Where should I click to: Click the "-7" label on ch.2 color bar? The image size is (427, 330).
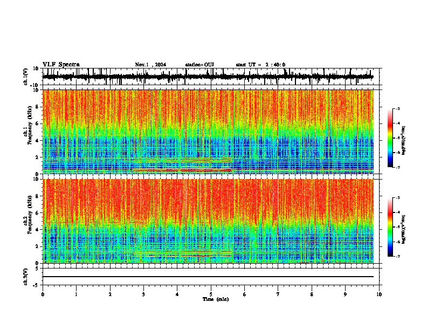tap(398, 256)
